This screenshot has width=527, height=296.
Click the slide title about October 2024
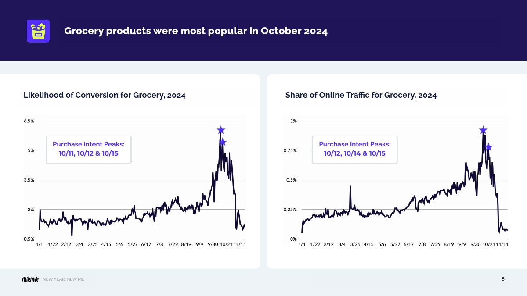(x=196, y=31)
